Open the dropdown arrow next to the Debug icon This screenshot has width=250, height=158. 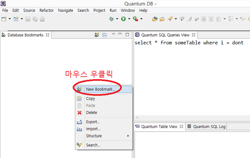pyautogui.click(x=117, y=19)
